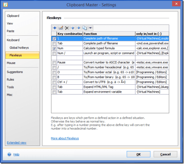The width and height of the screenshot is (184, 164).
Task: Open the Mouse settings page
Action: (11, 63)
